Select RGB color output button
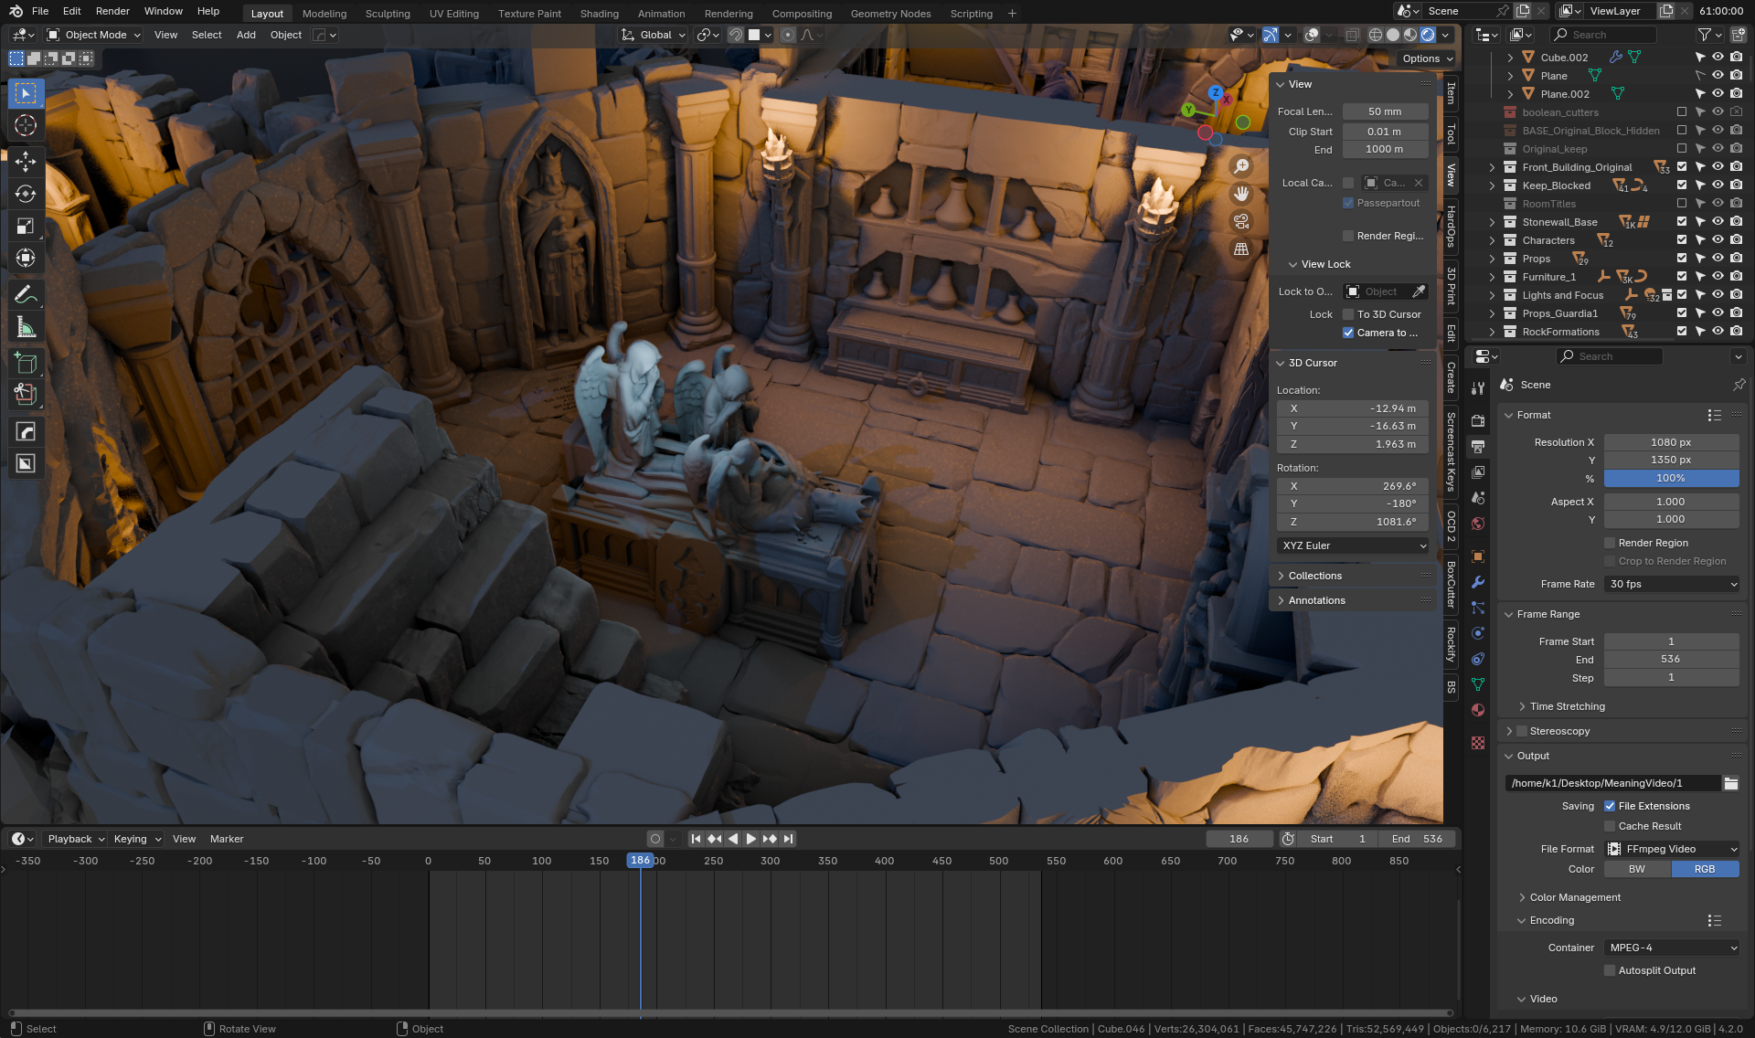1755x1038 pixels. coord(1704,869)
